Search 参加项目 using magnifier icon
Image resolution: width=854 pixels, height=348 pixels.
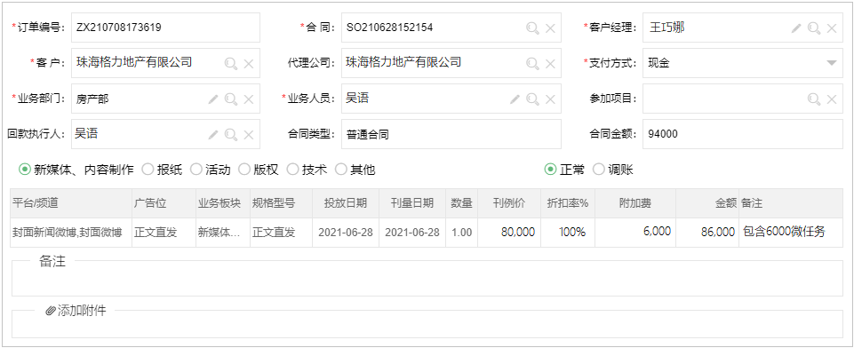pos(814,99)
